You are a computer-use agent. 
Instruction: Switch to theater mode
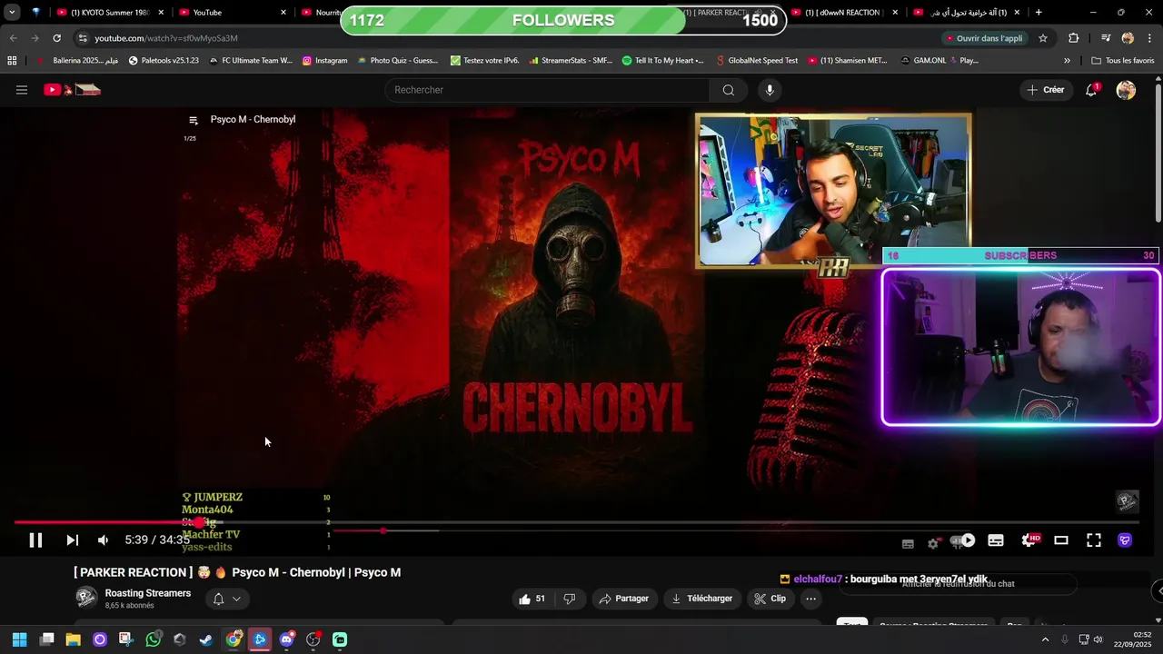pyautogui.click(x=1061, y=540)
